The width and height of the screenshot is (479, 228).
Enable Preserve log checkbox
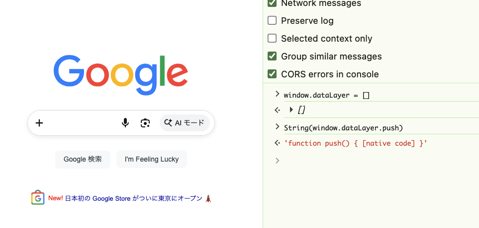point(272,21)
